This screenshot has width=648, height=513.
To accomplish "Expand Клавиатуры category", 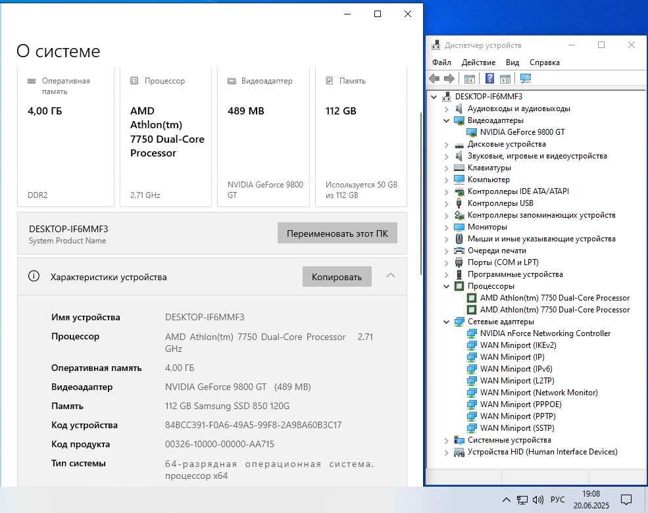I will tap(446, 168).
